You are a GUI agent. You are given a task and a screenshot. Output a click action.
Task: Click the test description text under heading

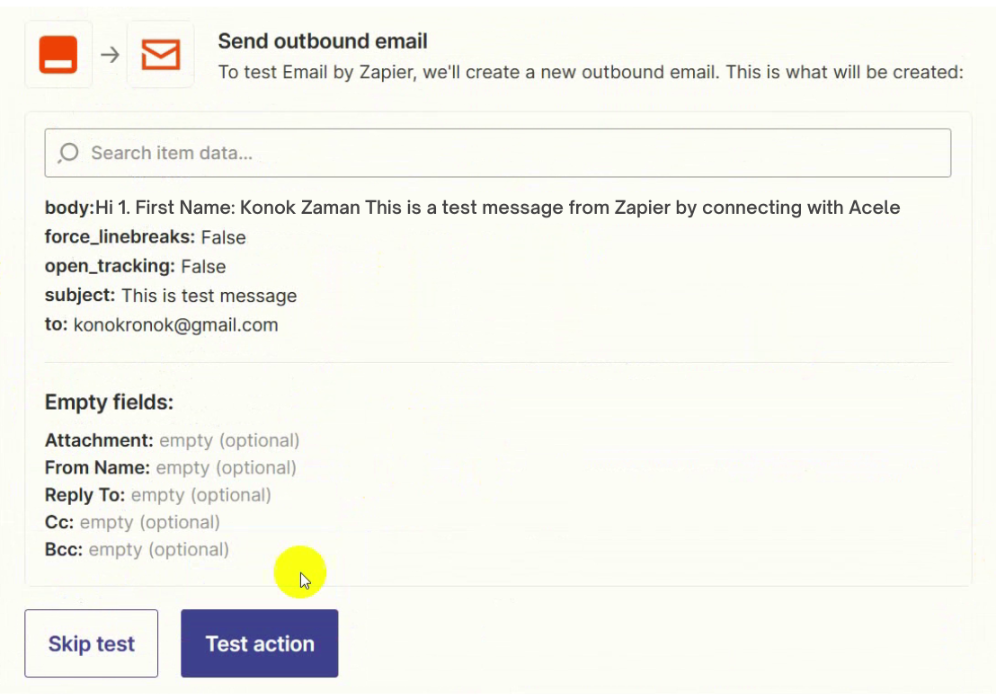click(x=591, y=71)
